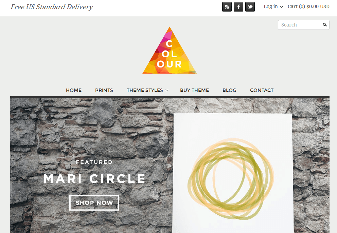The image size is (337, 233).
Task: Expand the Log-in dropdown
Action: pos(273,7)
